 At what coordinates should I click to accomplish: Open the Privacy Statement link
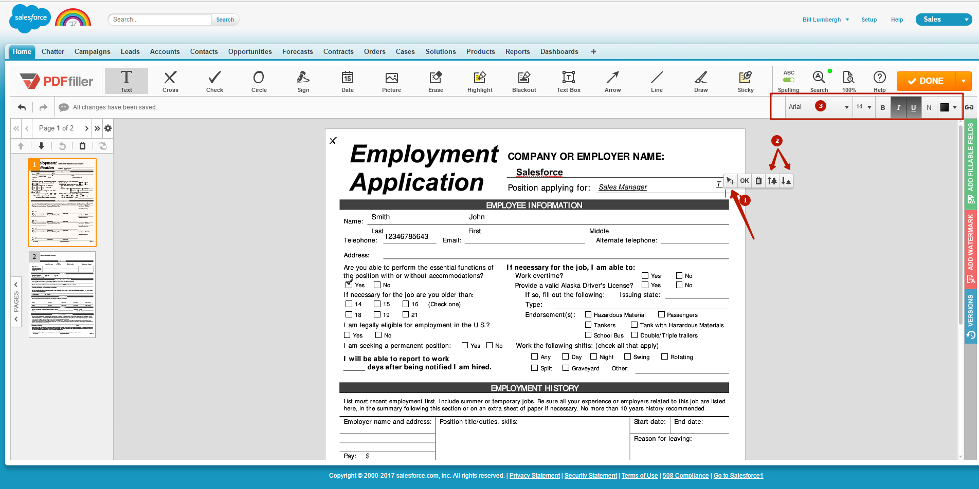pyautogui.click(x=534, y=476)
